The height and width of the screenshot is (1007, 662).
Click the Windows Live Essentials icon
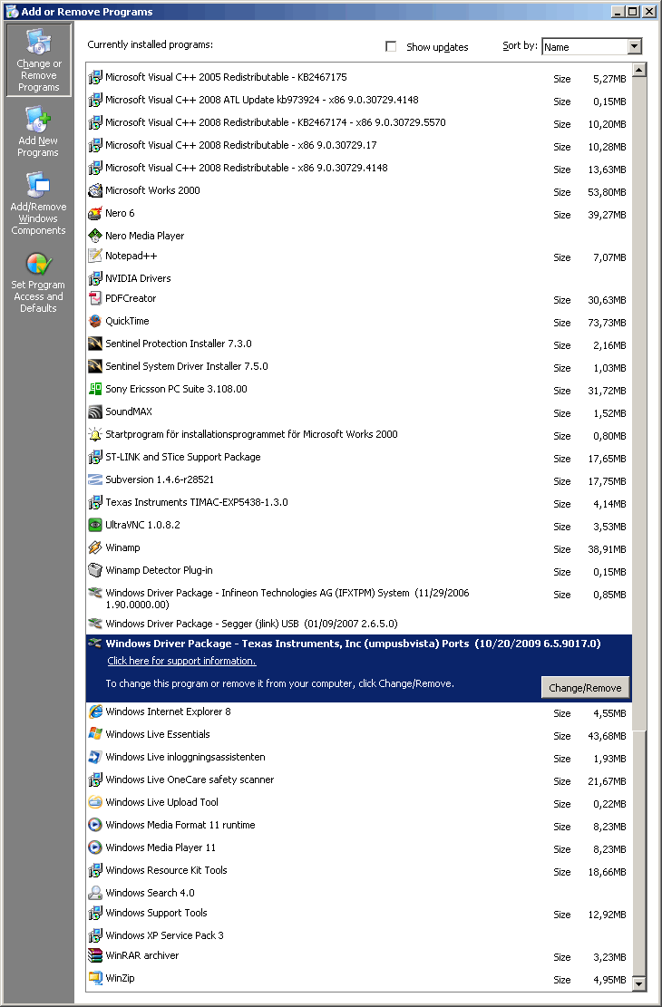tap(95, 734)
